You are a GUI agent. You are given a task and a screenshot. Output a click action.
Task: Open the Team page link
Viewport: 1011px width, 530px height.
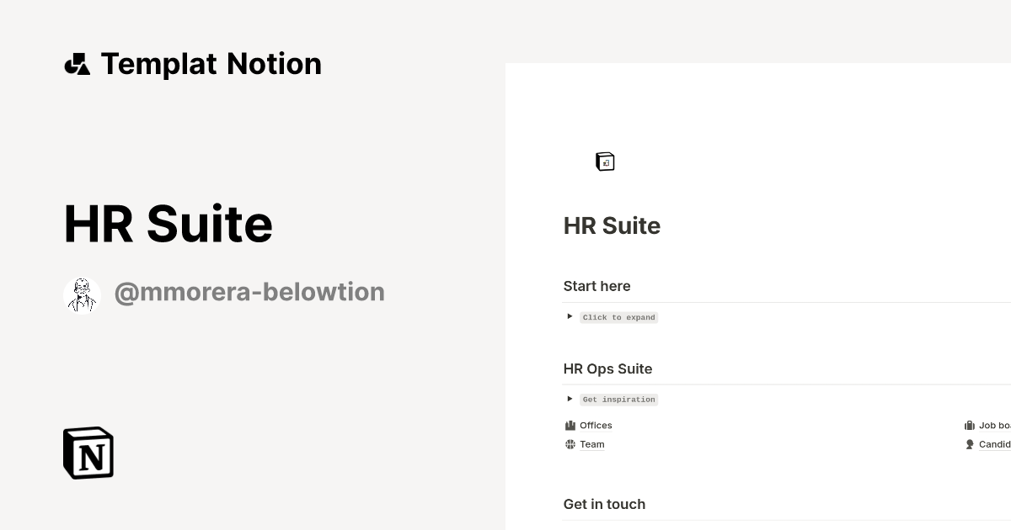pyautogui.click(x=591, y=444)
